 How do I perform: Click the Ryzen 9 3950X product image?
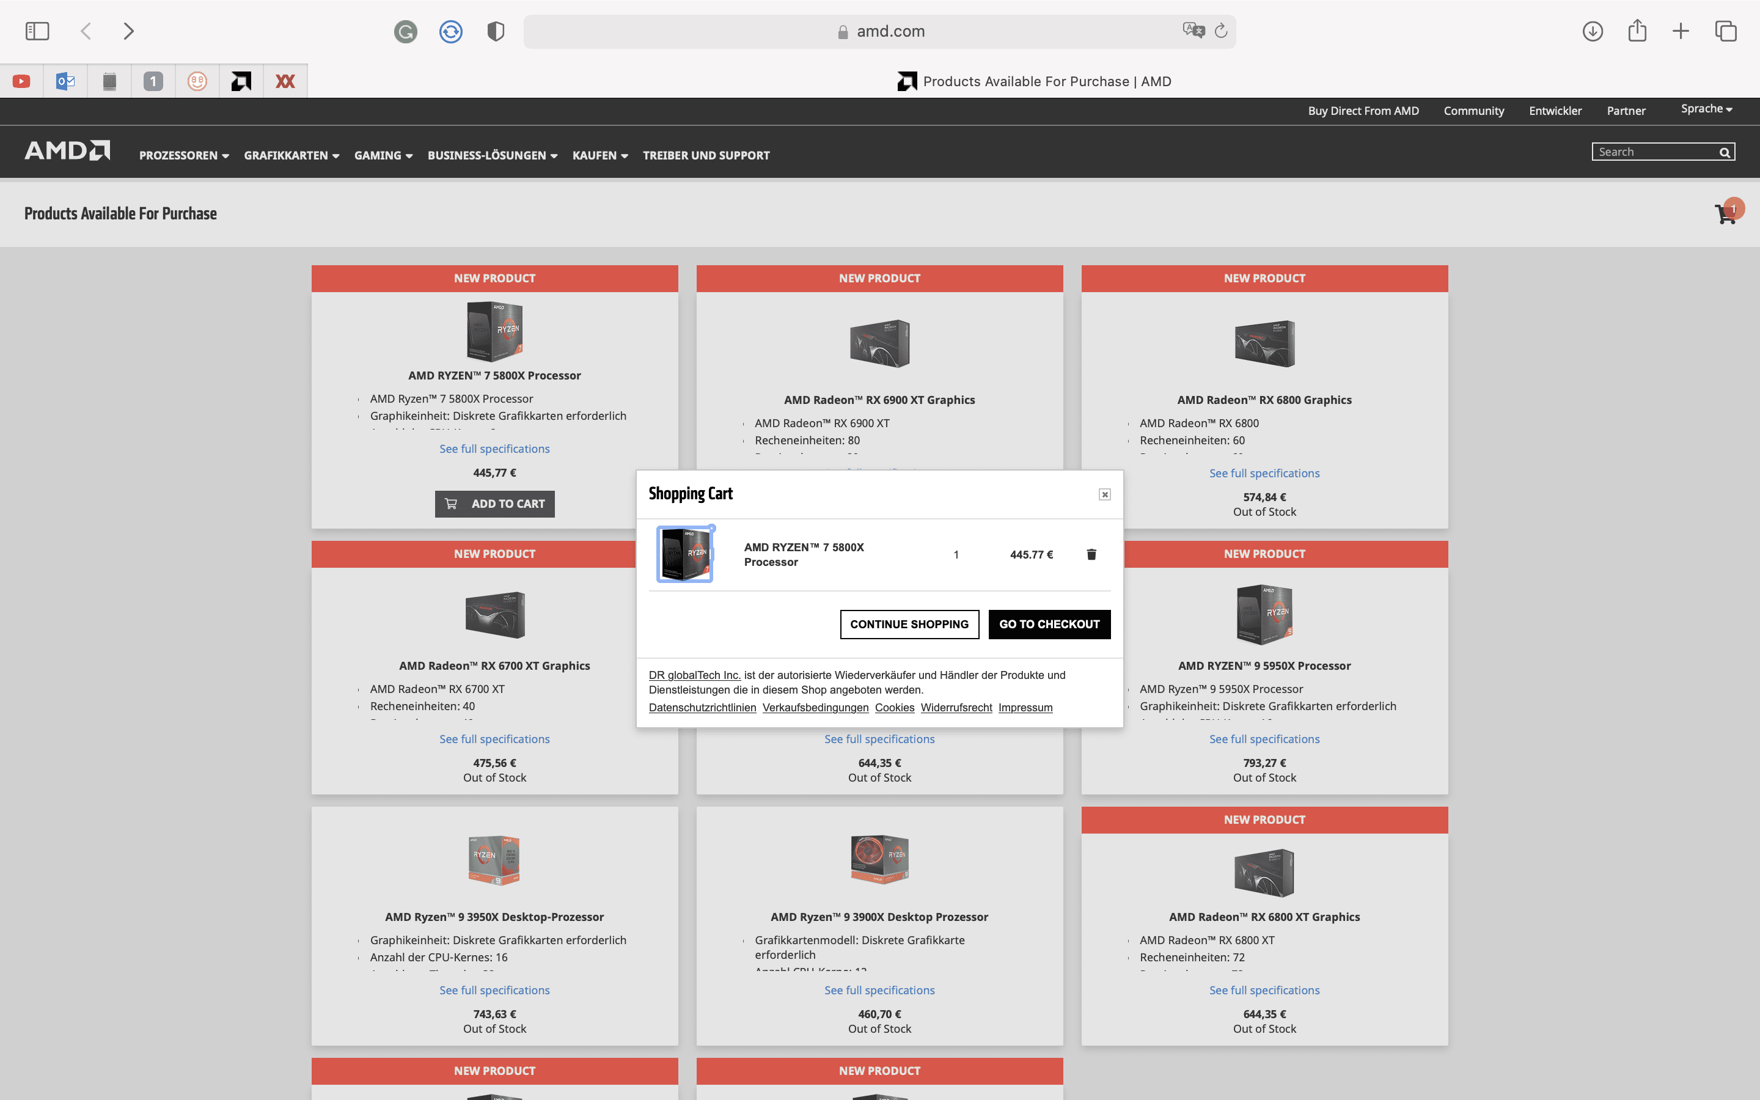[x=494, y=860]
